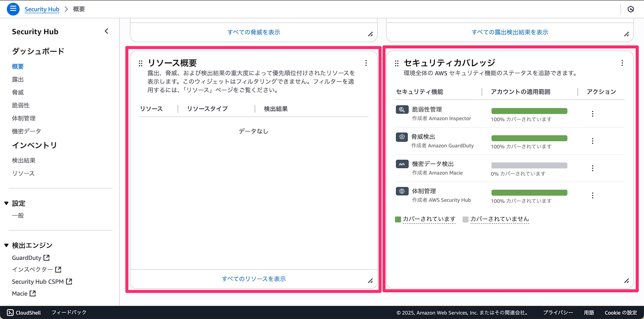This screenshot has height=319, width=644.
Task: Click リソースタイプ column header
Action: tap(207, 109)
